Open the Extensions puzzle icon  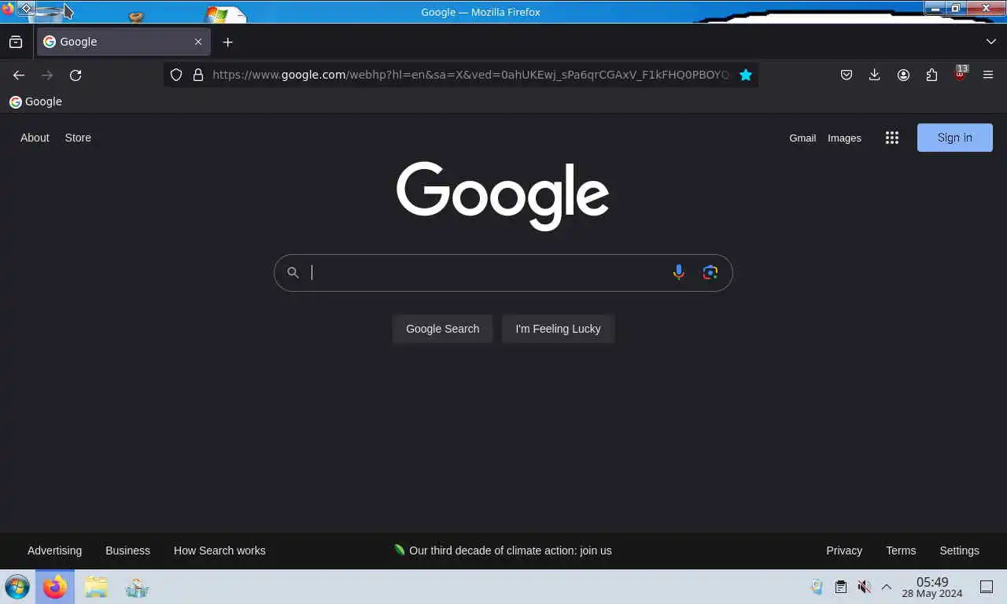point(931,75)
